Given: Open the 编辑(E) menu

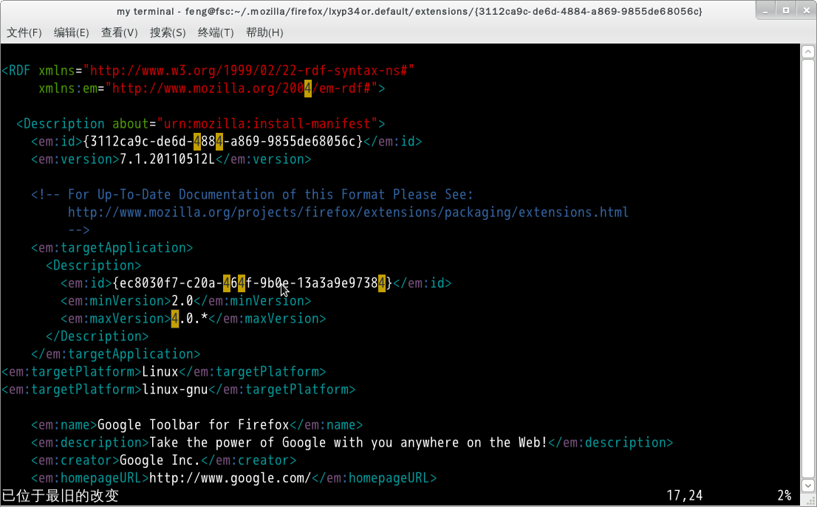Looking at the screenshot, I should 72,32.
